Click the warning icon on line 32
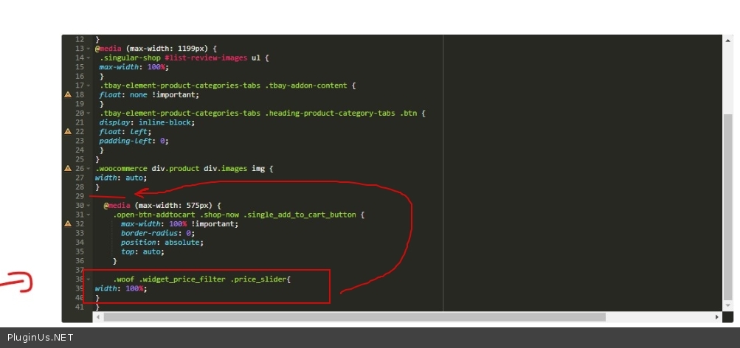 pos(68,223)
